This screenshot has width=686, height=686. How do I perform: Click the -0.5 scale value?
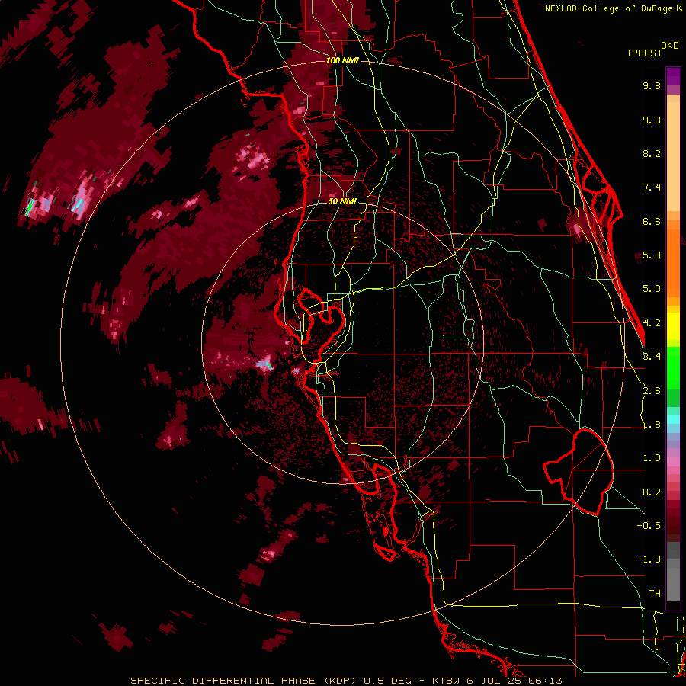tap(649, 526)
